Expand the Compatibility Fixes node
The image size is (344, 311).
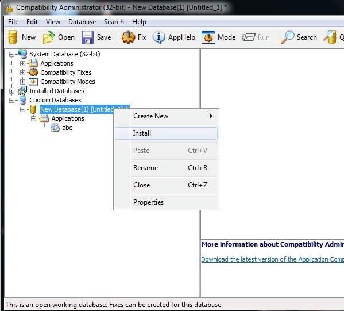click(x=22, y=72)
